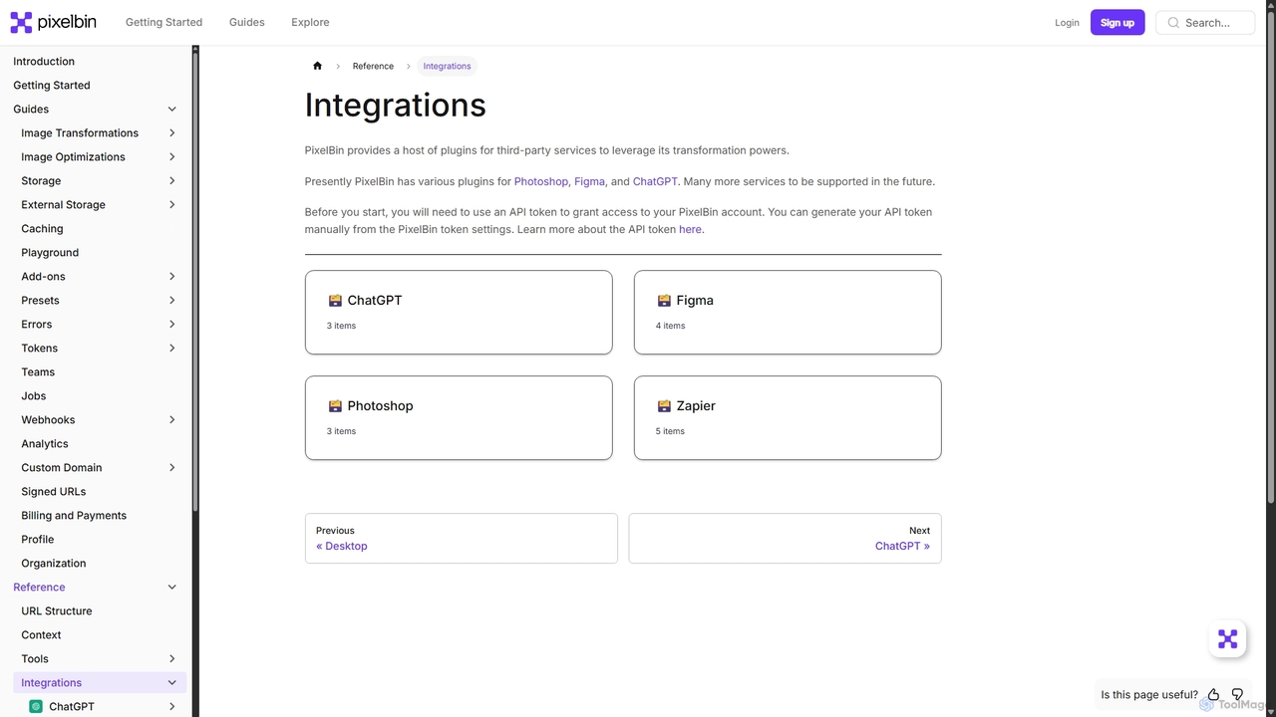
Task: Click the Reference breadcrumb
Action: tap(373, 66)
